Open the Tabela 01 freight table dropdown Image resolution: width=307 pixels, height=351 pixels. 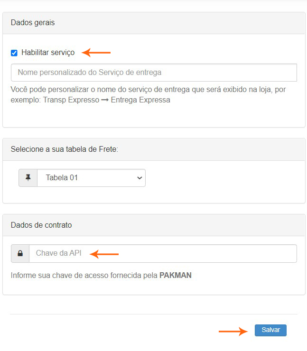point(90,178)
